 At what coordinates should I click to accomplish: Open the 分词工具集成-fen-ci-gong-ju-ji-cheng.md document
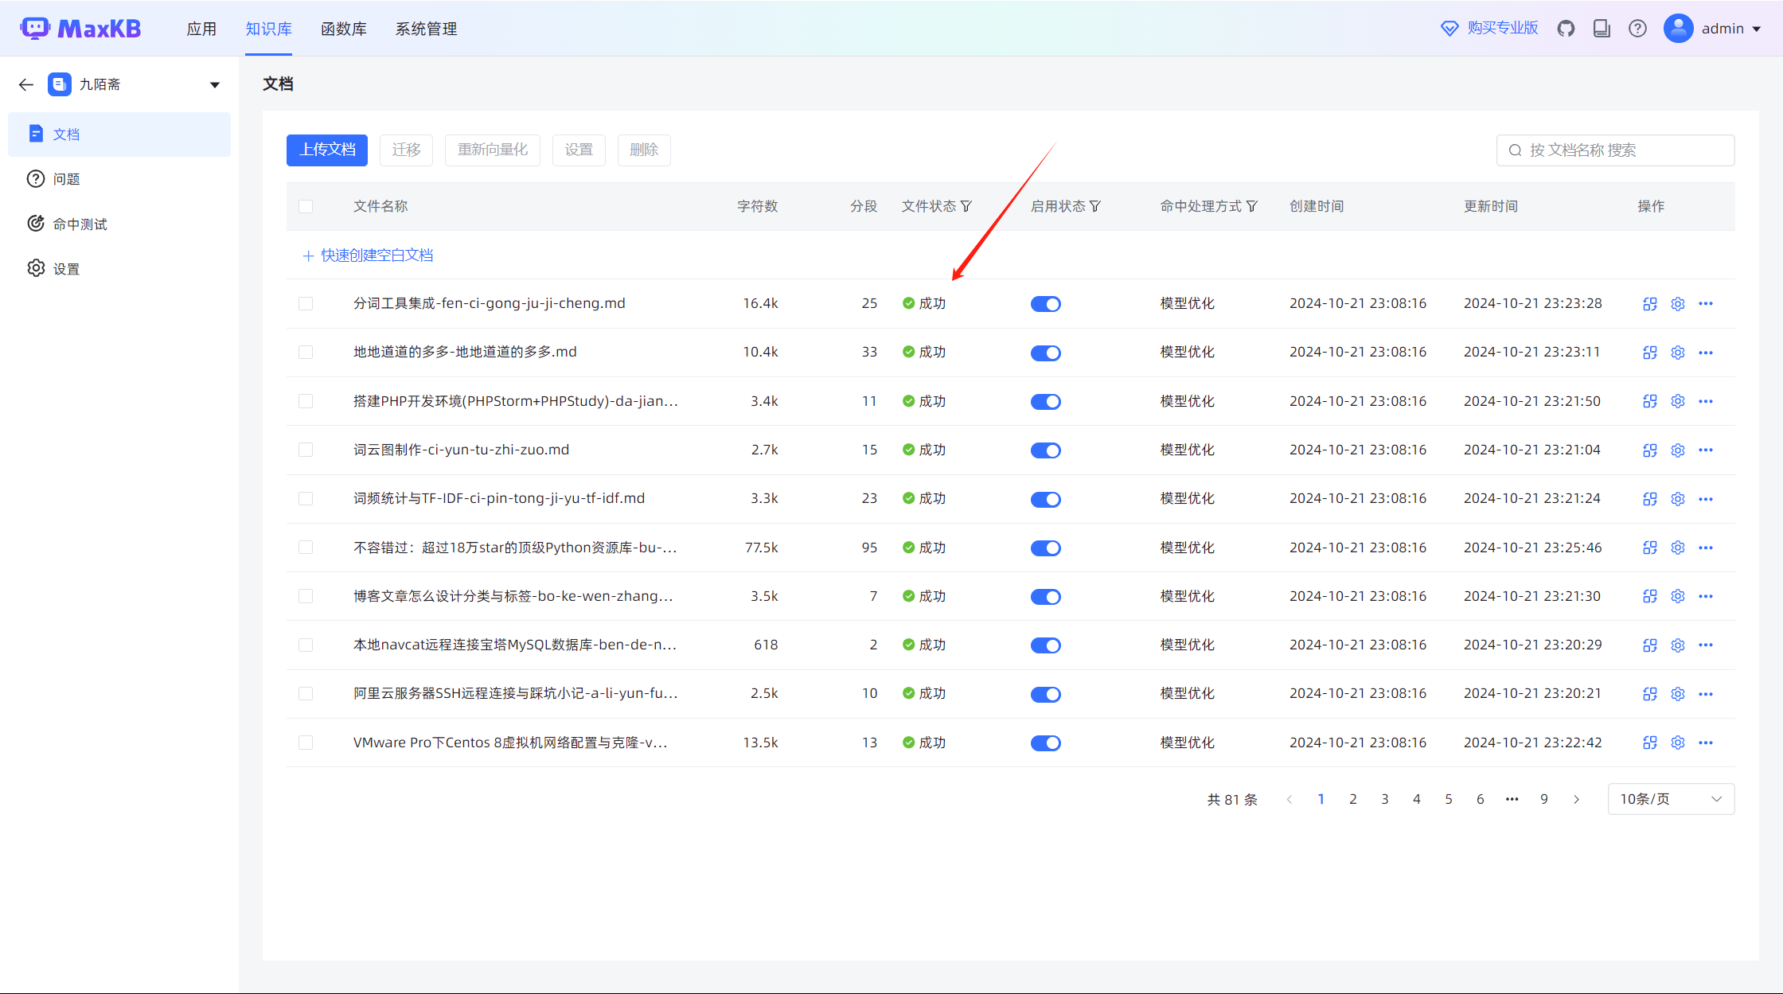pyautogui.click(x=490, y=303)
